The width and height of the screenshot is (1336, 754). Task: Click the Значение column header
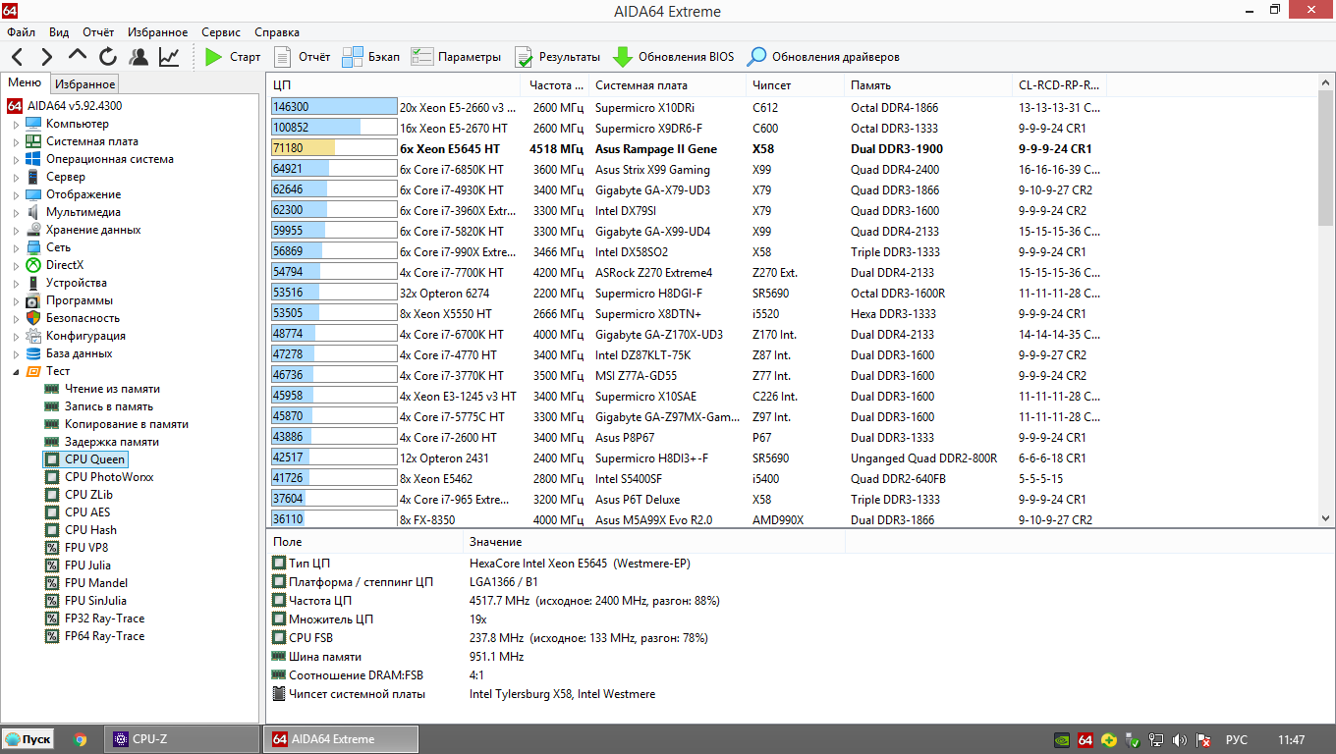click(x=653, y=542)
